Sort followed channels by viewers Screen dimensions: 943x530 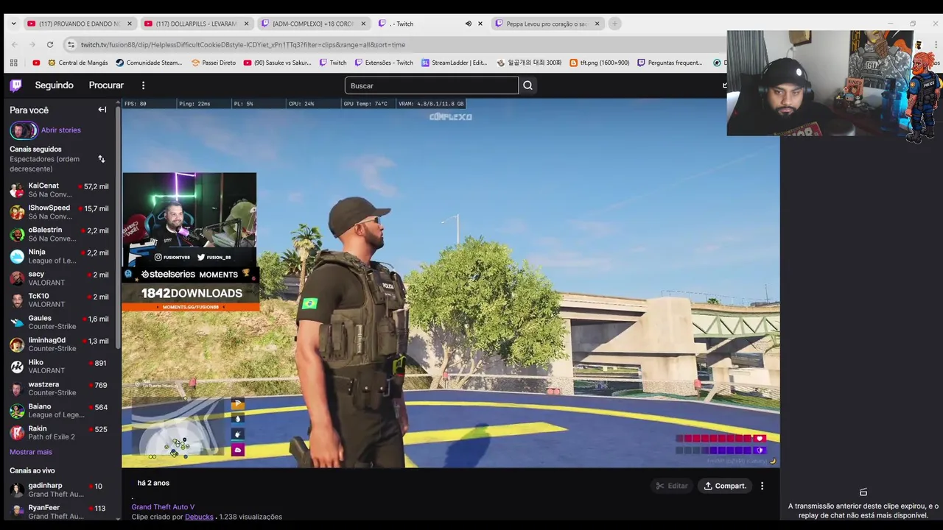click(x=102, y=159)
